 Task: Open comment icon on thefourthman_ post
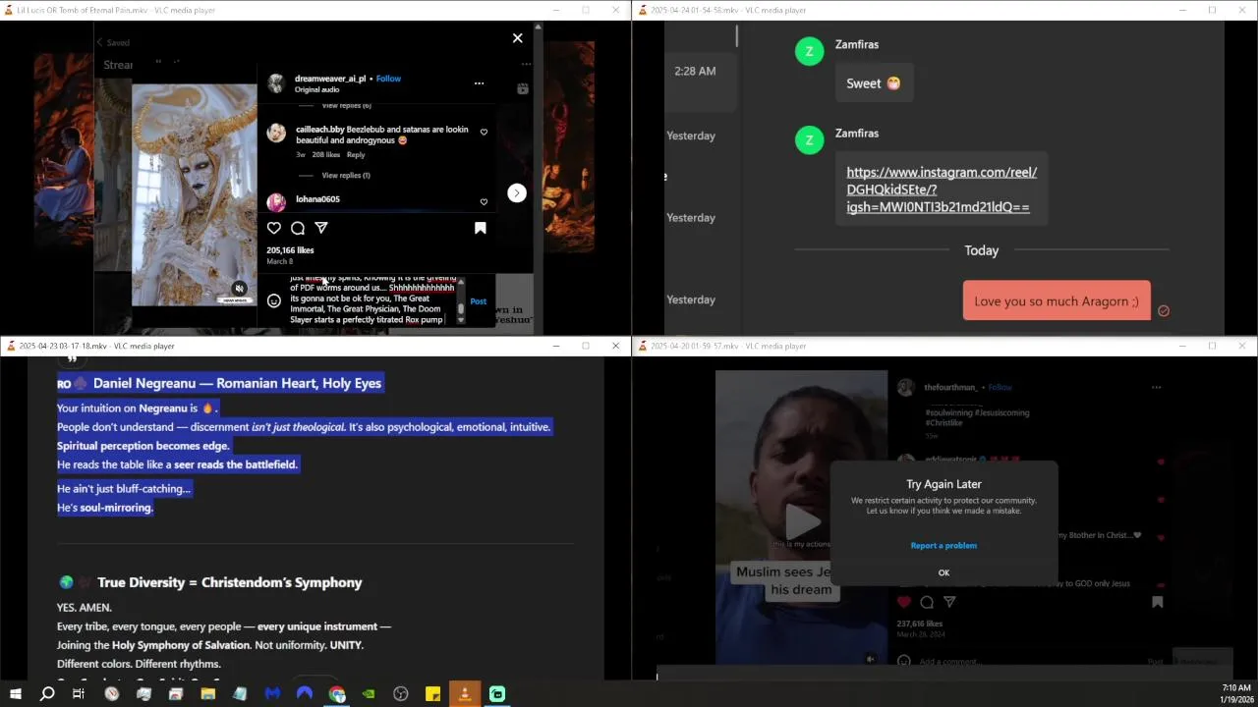[x=927, y=602]
